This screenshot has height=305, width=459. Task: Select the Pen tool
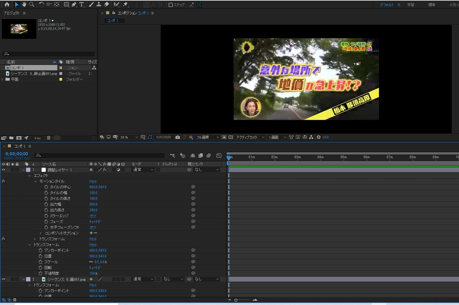[74, 5]
